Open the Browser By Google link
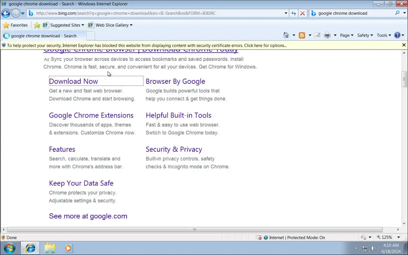The width and height of the screenshot is (408, 255). [x=175, y=81]
